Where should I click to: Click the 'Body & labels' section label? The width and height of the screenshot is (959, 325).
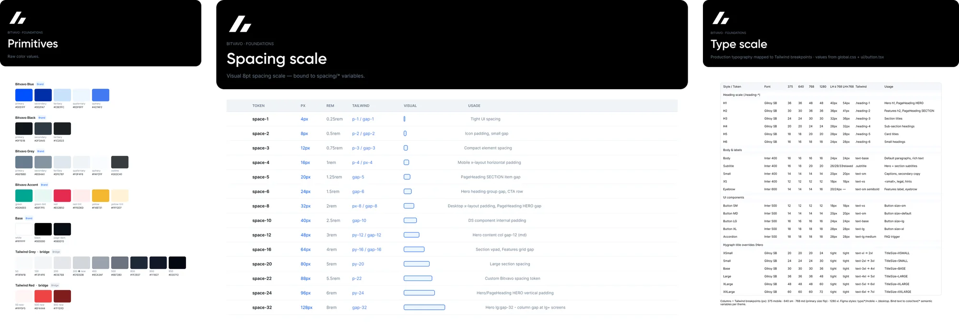pyautogui.click(x=732, y=150)
